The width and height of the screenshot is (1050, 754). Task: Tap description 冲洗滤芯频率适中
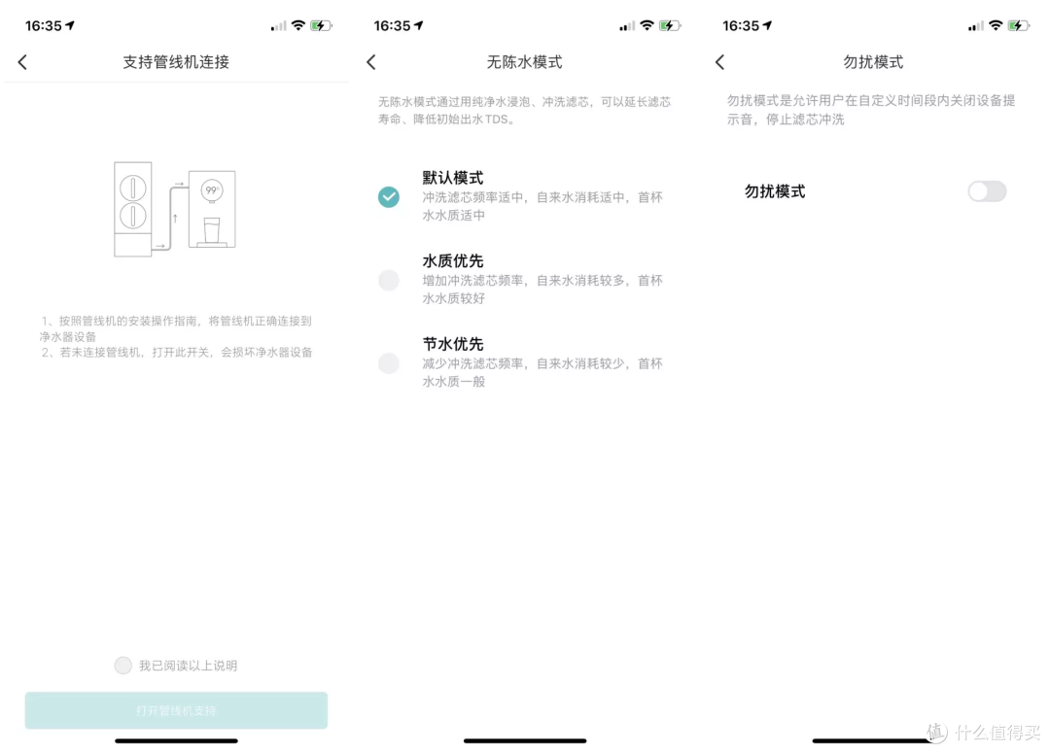(472, 197)
